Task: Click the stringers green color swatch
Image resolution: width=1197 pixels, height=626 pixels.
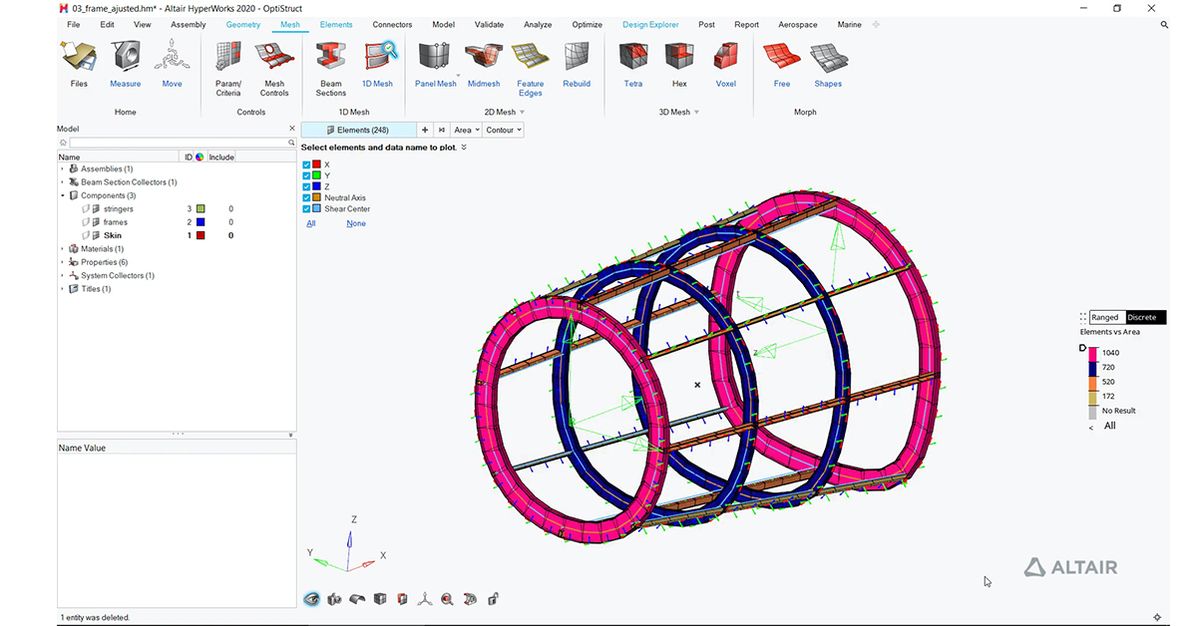Action: click(x=199, y=209)
